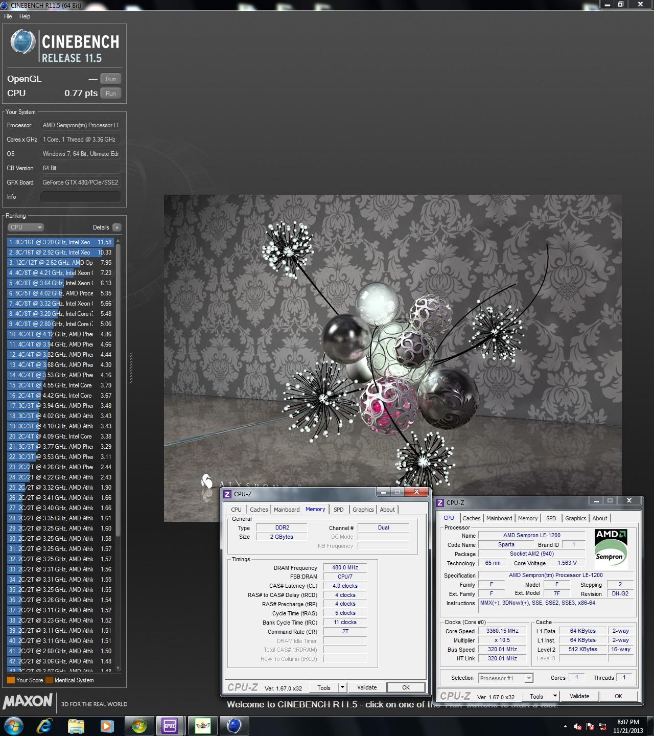Click Validate in Memory CPU-Z window
This screenshot has height=736, width=654.
(367, 687)
